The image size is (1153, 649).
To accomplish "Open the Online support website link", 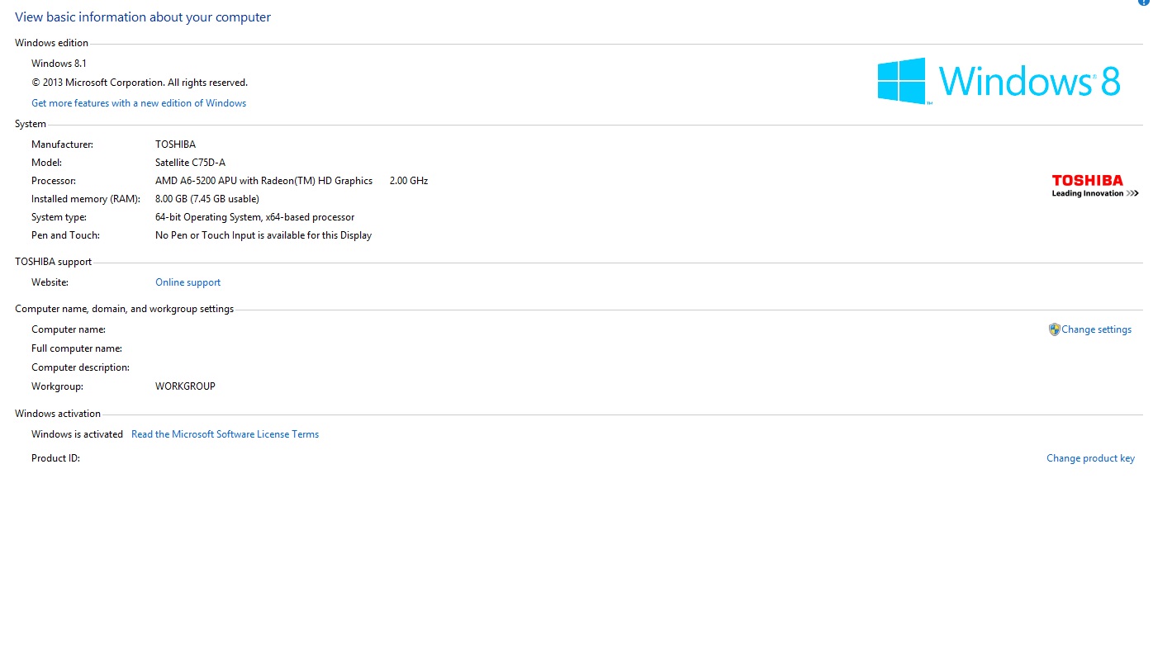I will point(187,282).
